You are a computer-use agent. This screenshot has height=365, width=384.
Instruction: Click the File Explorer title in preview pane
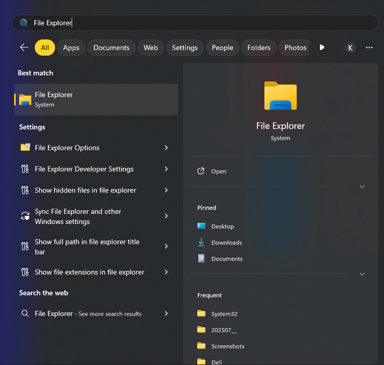tap(281, 126)
